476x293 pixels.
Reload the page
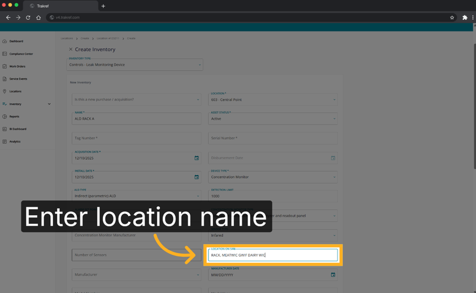point(28,18)
